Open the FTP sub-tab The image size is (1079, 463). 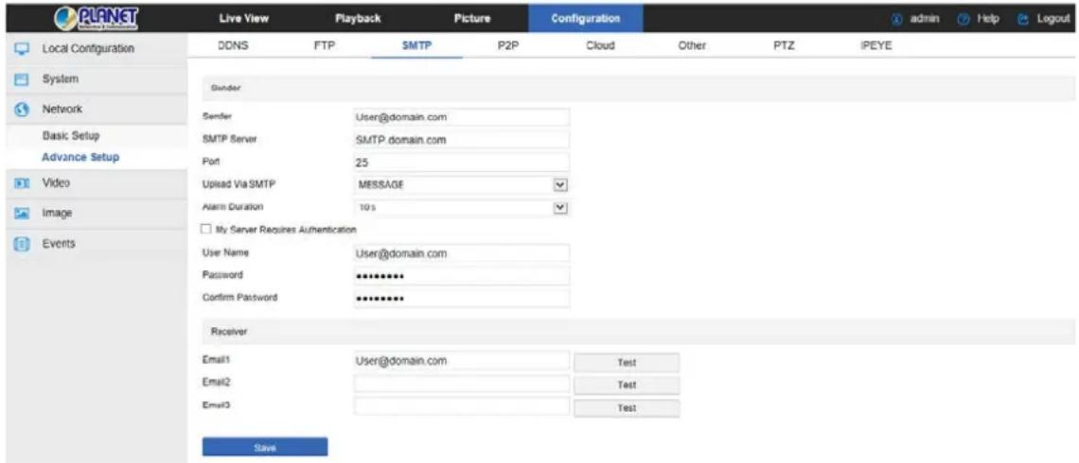click(x=323, y=46)
